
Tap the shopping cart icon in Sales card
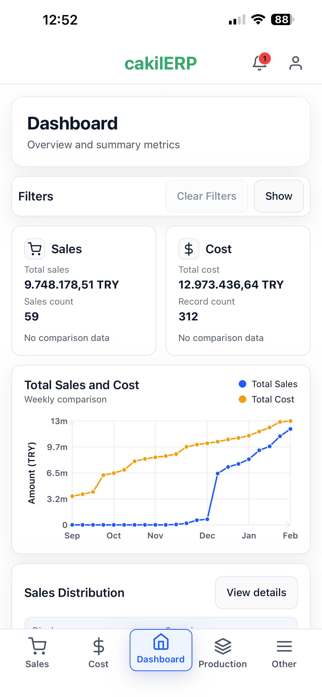click(35, 249)
